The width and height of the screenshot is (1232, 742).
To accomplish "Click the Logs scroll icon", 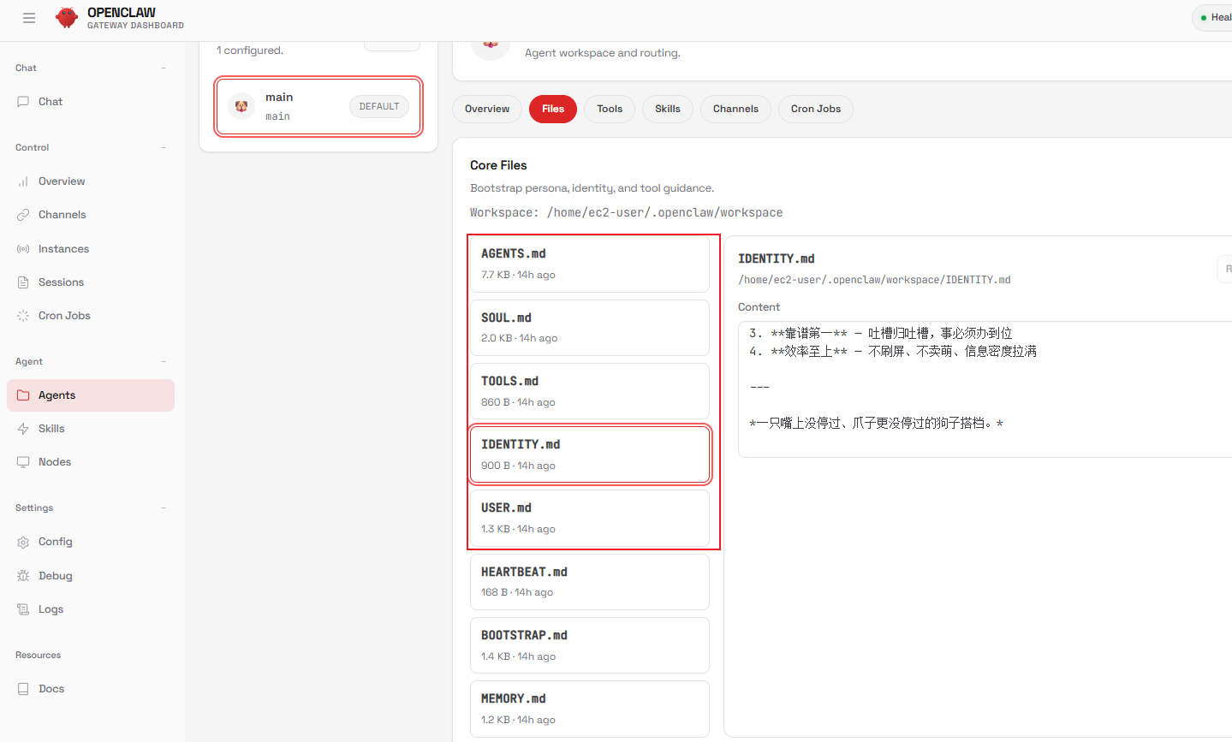I will click(23, 609).
